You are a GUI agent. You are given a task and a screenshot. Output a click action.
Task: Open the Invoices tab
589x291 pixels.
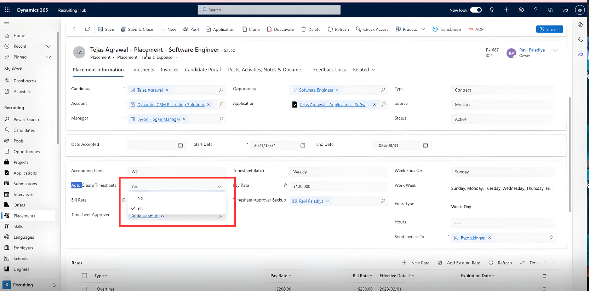click(170, 70)
